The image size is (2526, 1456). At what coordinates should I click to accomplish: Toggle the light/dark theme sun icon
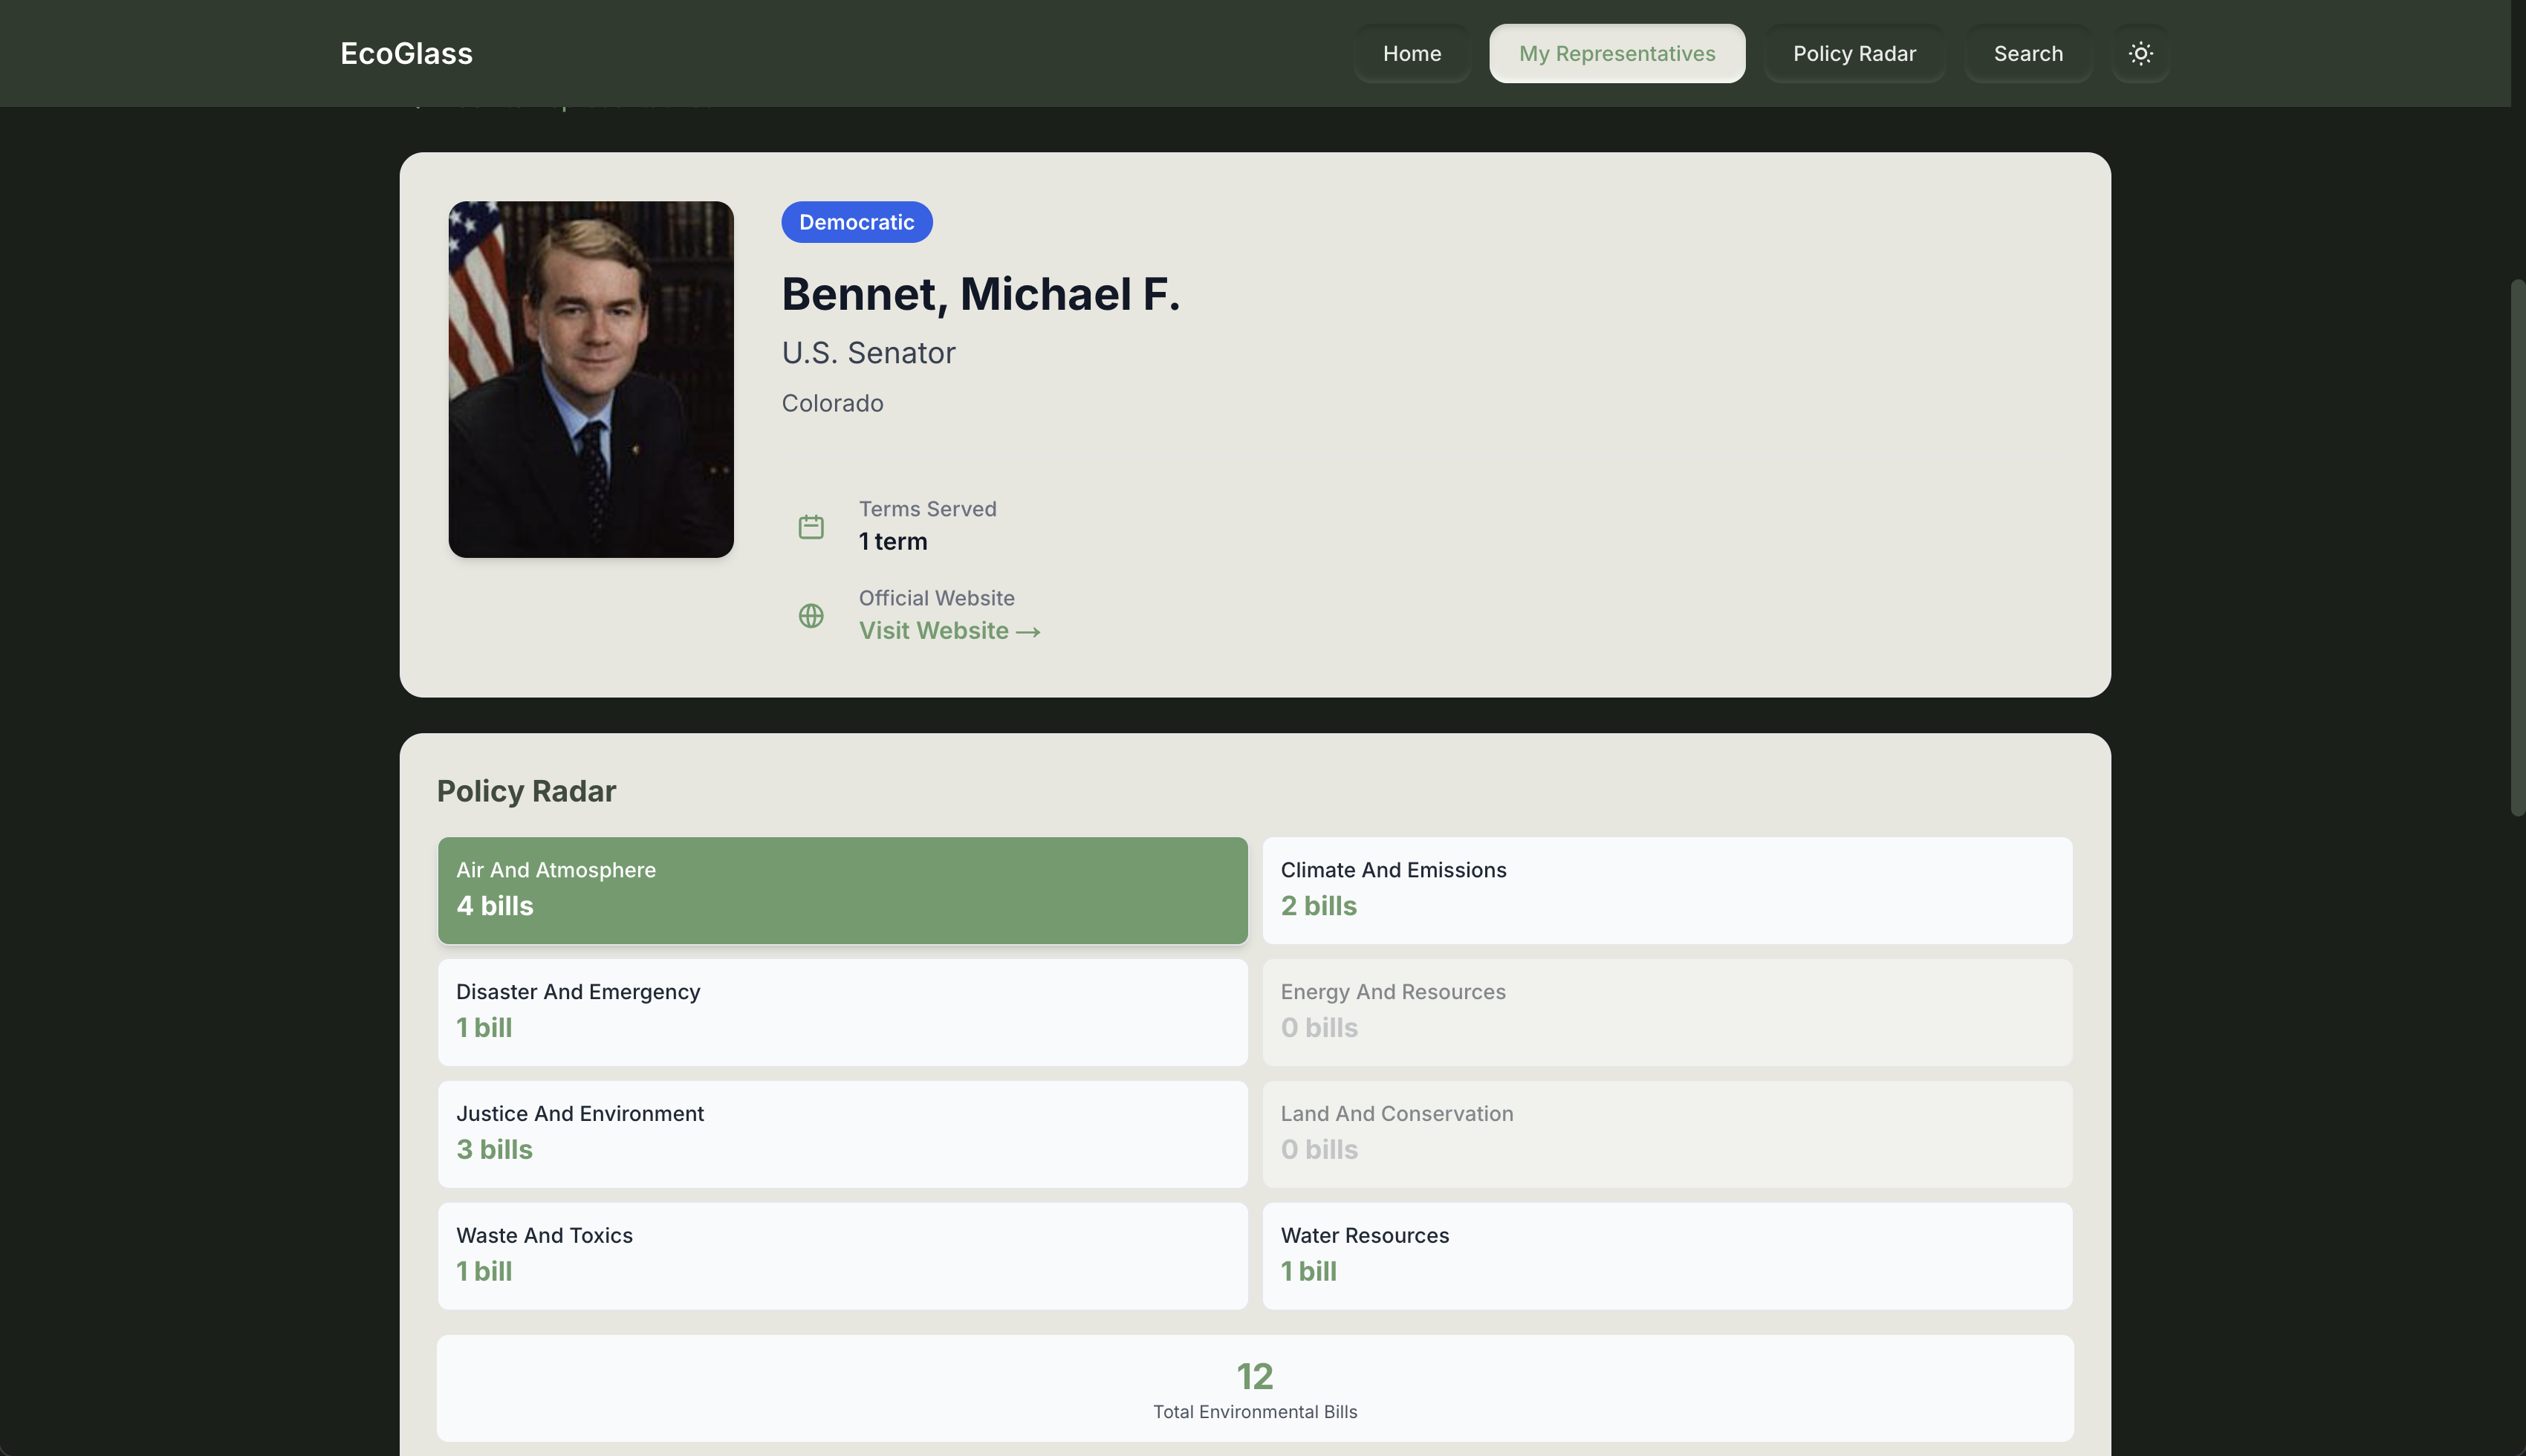point(2140,53)
